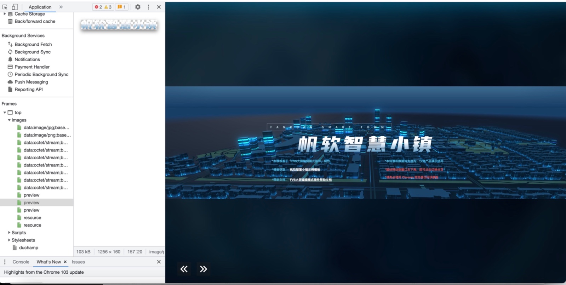
Task: Open the drawer three-dot menu
Action: coord(5,262)
